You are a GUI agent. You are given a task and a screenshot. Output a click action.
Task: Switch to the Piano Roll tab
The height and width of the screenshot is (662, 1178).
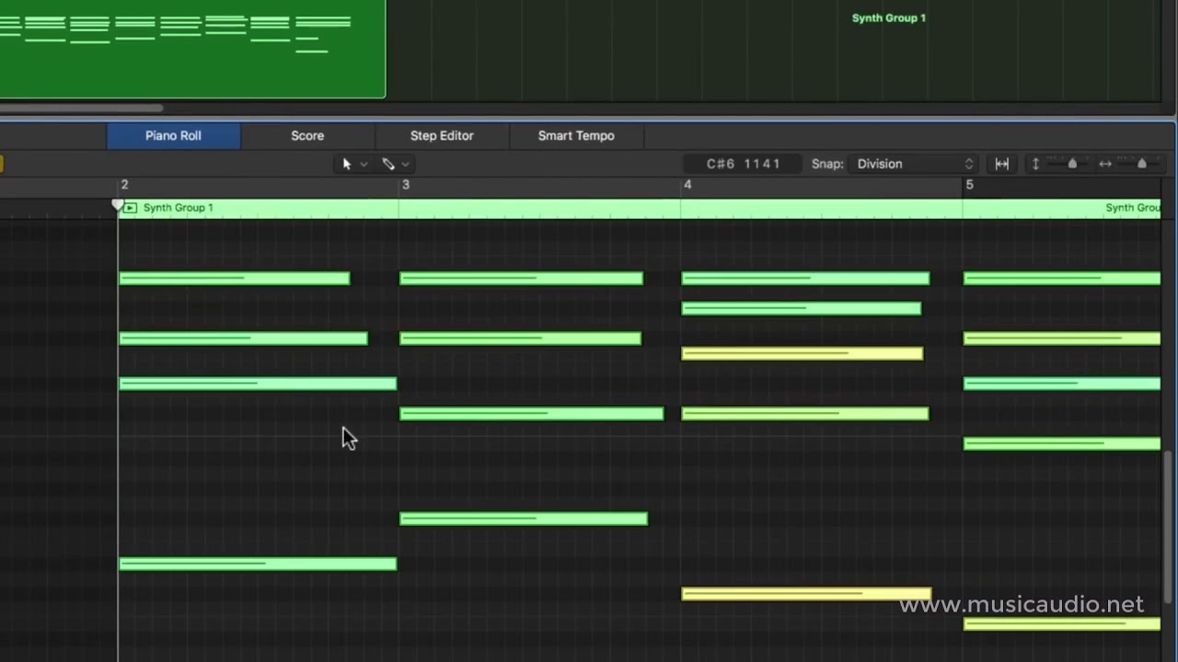pyautogui.click(x=173, y=135)
